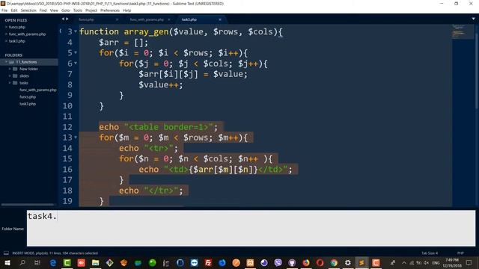Click the code minimap preview
Image resolution: width=479 pixels, height=269 pixels.
click(x=463, y=31)
